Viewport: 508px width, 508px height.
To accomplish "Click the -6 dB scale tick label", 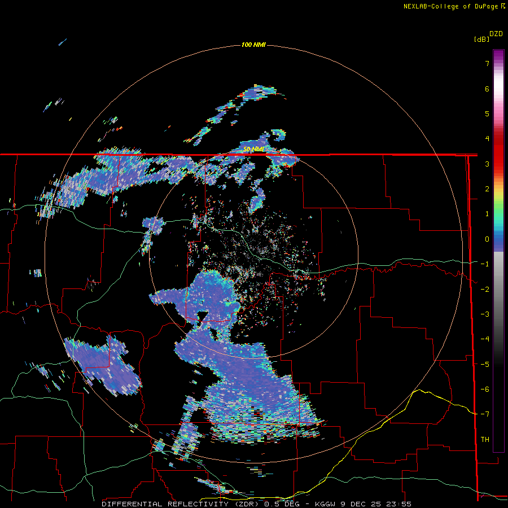I will click(x=485, y=389).
